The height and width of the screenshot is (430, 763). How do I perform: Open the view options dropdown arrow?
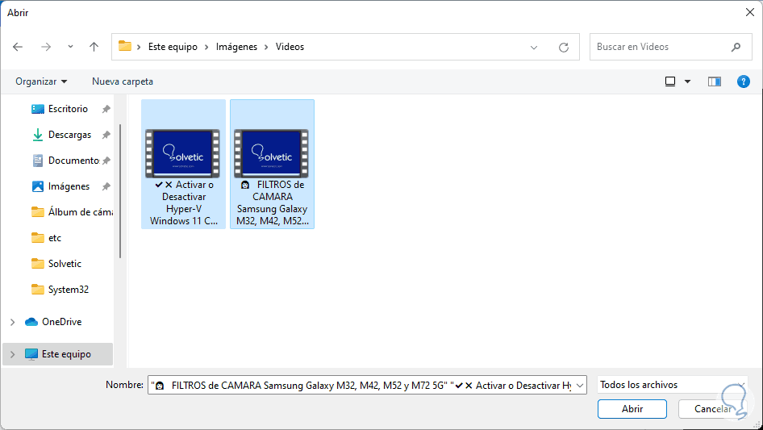[x=687, y=81]
